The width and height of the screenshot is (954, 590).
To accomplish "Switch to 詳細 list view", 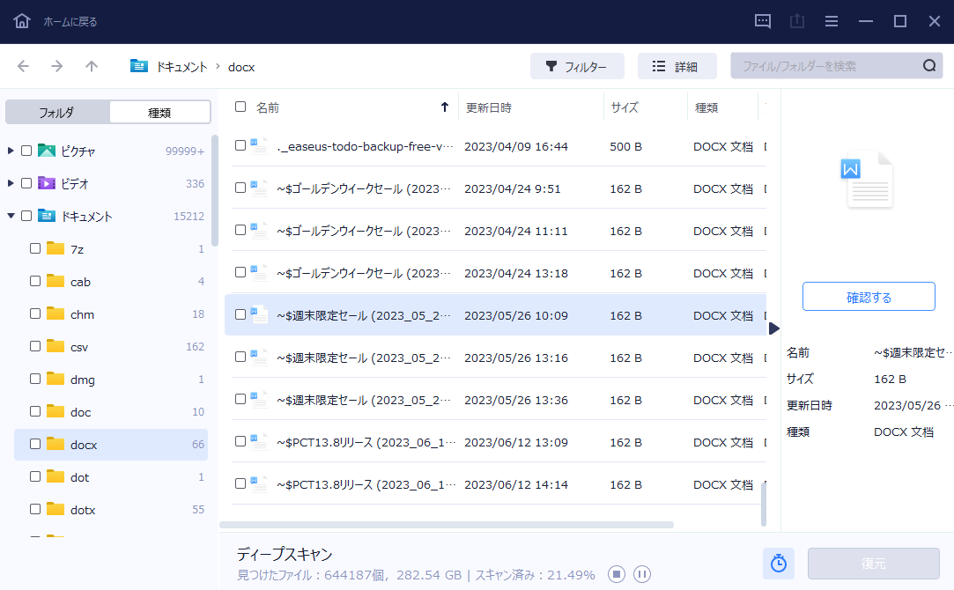I will pos(677,66).
